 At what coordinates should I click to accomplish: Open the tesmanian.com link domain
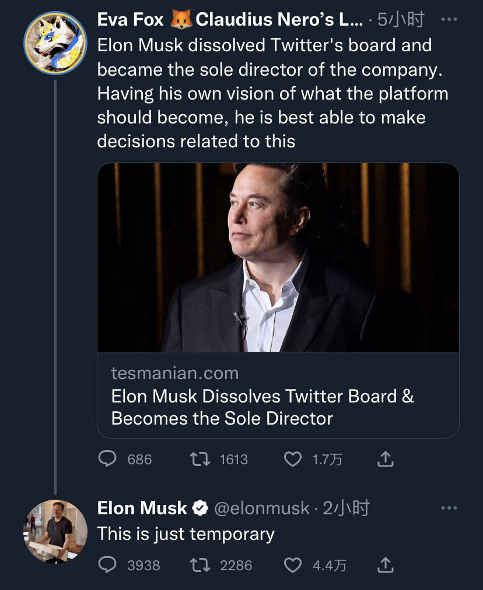[175, 373]
